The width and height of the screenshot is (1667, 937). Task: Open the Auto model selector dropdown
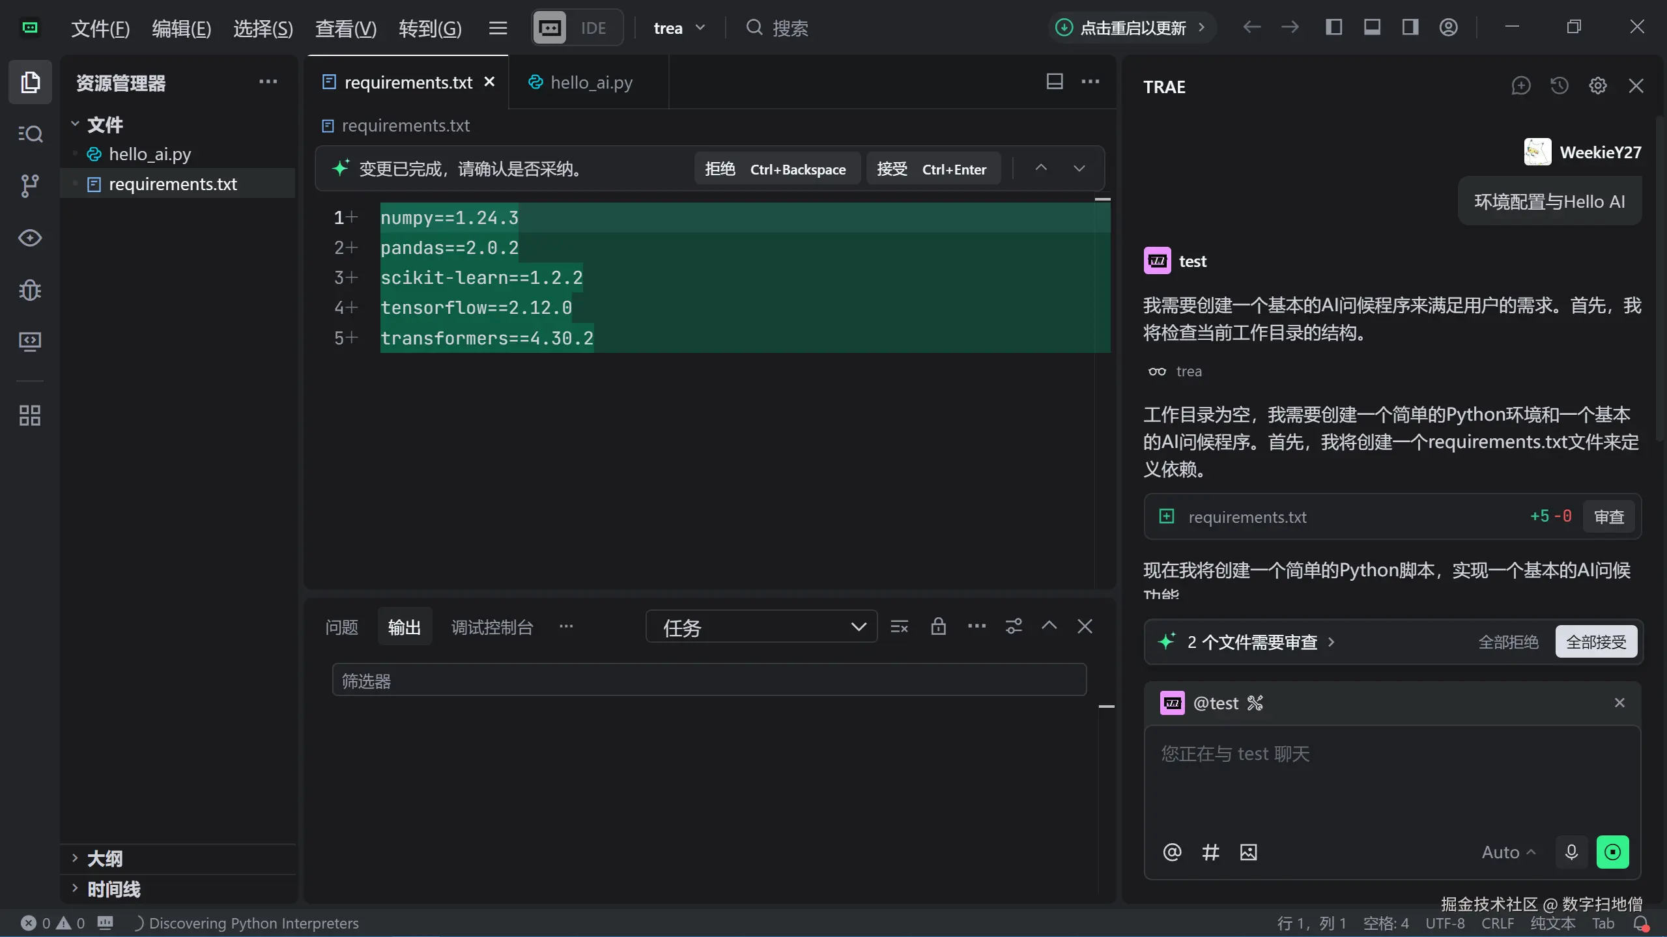(x=1508, y=852)
